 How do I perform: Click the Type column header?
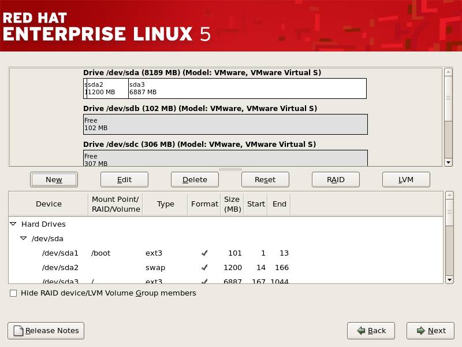click(x=165, y=204)
